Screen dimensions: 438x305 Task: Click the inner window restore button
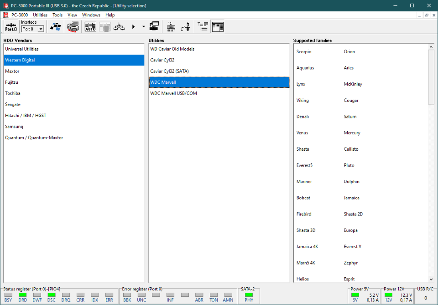[427, 15]
